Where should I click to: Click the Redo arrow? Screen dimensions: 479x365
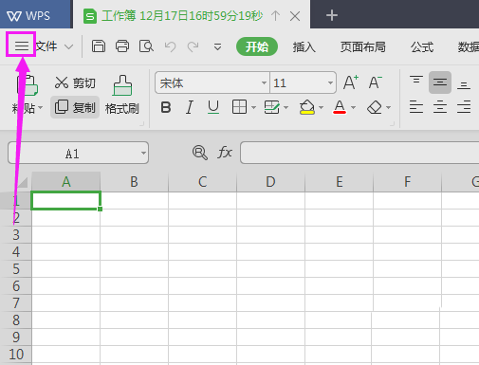pyautogui.click(x=193, y=46)
